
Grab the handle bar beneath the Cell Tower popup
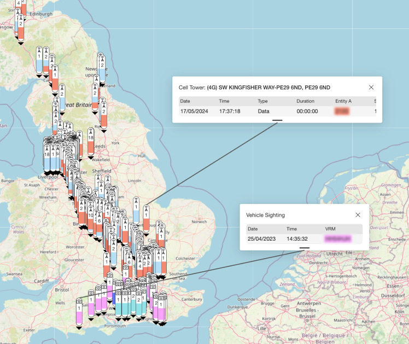(277, 120)
